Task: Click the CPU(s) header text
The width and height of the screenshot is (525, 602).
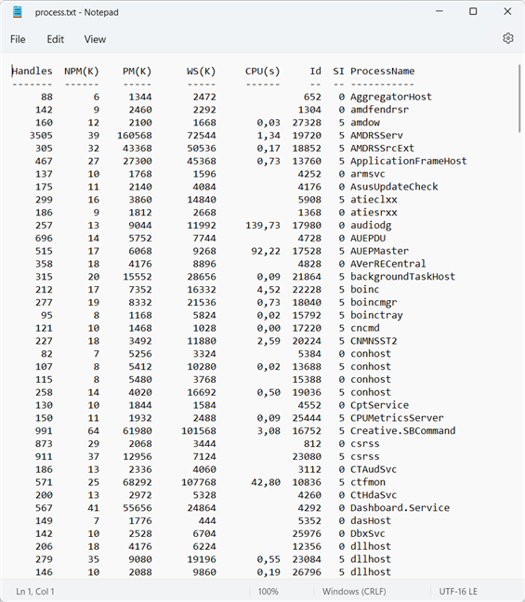Action: 263,71
